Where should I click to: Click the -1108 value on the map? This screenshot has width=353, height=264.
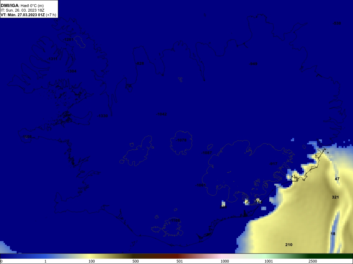click(27, 137)
